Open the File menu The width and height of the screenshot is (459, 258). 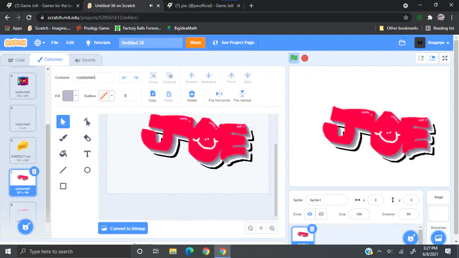coord(54,43)
